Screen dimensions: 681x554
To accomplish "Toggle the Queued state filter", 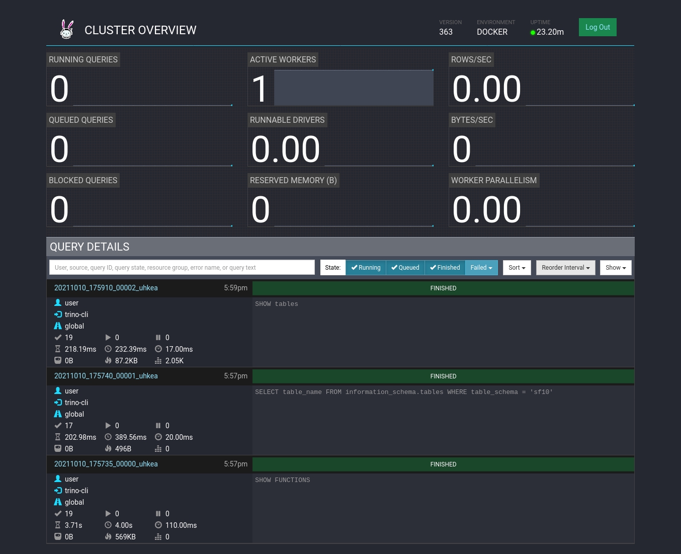I will coord(405,268).
